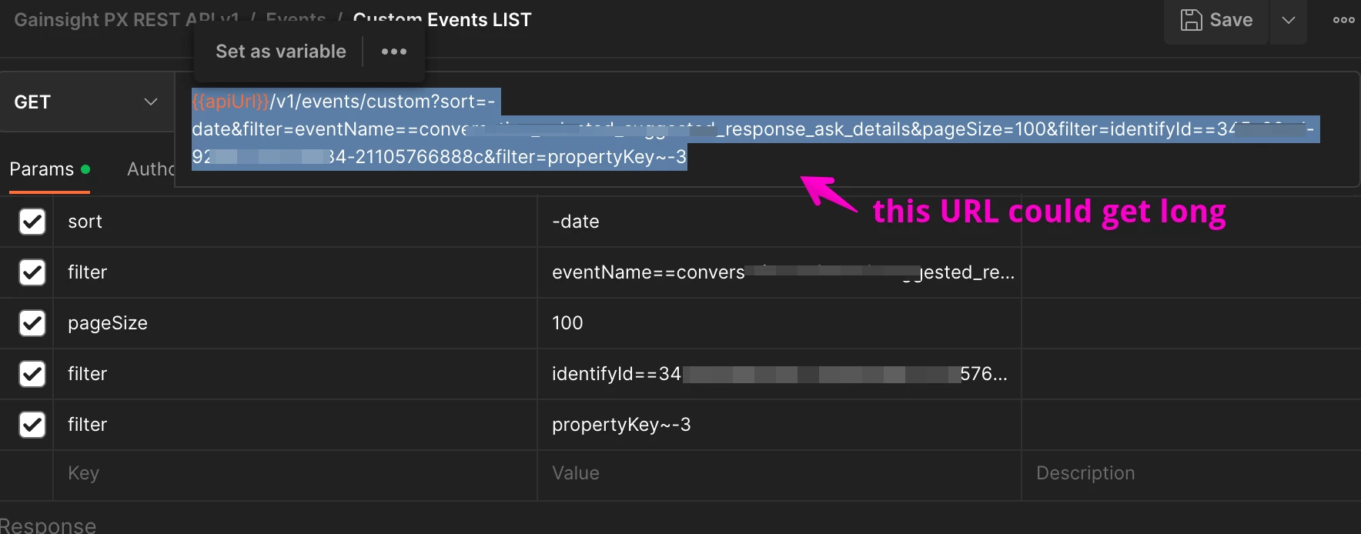Select the eventName== filter value cell

click(779, 272)
